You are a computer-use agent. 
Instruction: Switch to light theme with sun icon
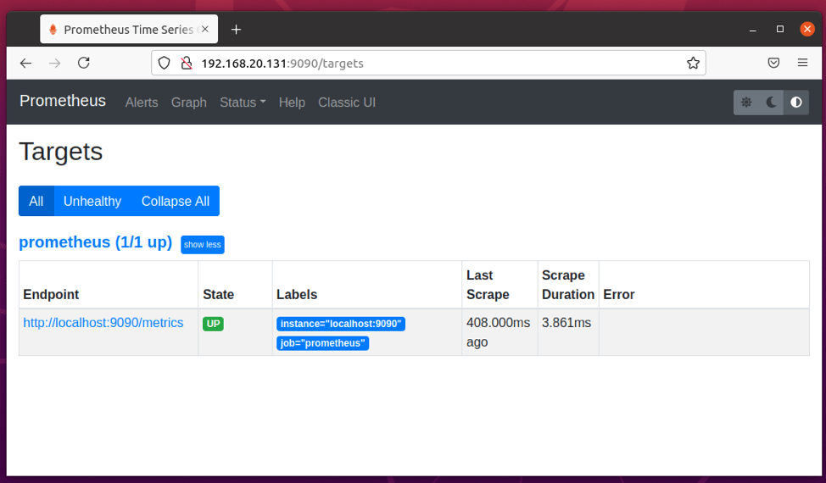click(746, 102)
